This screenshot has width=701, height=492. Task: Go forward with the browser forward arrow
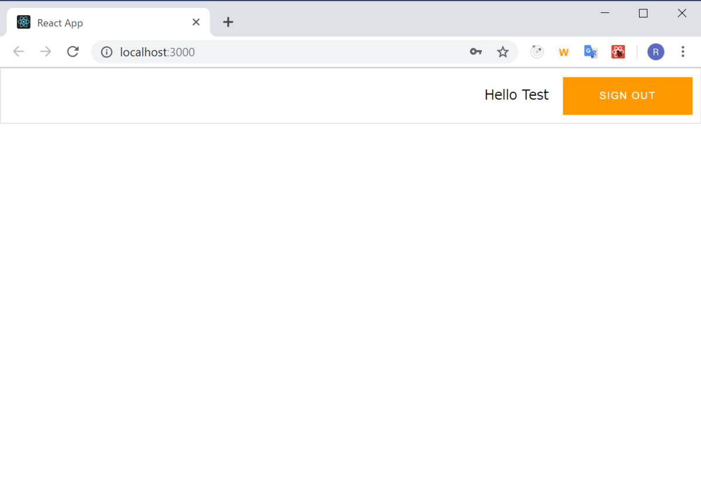(x=46, y=52)
